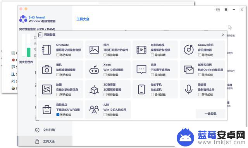Check 等待卸载 for 人脉
The width and height of the screenshot is (248, 148).
point(105,115)
